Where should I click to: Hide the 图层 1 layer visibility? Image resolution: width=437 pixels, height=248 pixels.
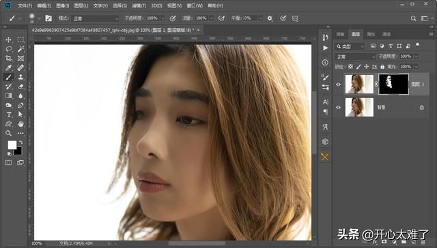339,84
